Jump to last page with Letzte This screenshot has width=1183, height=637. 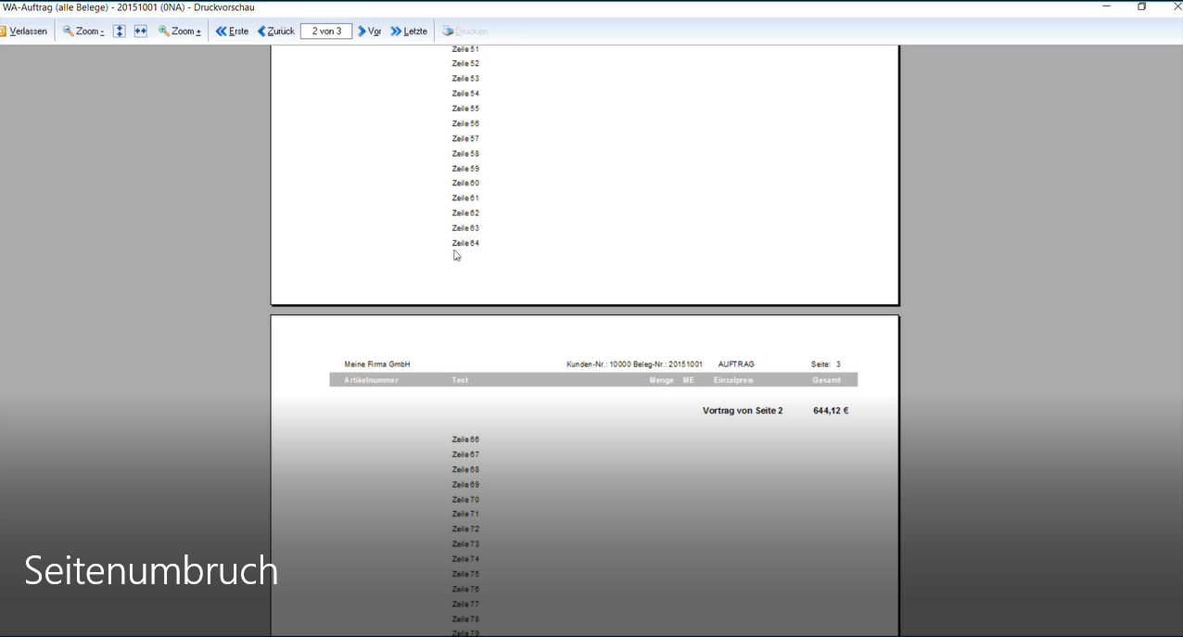(x=409, y=32)
